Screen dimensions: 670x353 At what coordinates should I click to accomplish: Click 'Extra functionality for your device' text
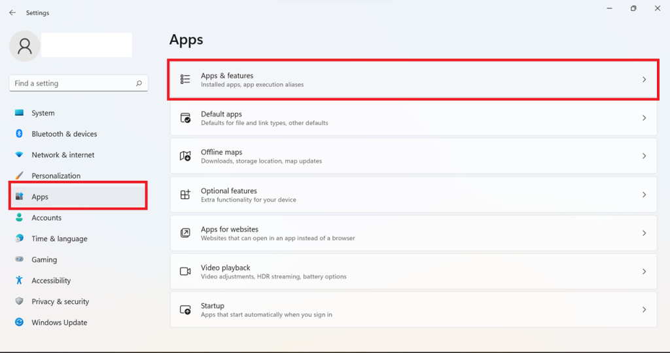coord(248,200)
